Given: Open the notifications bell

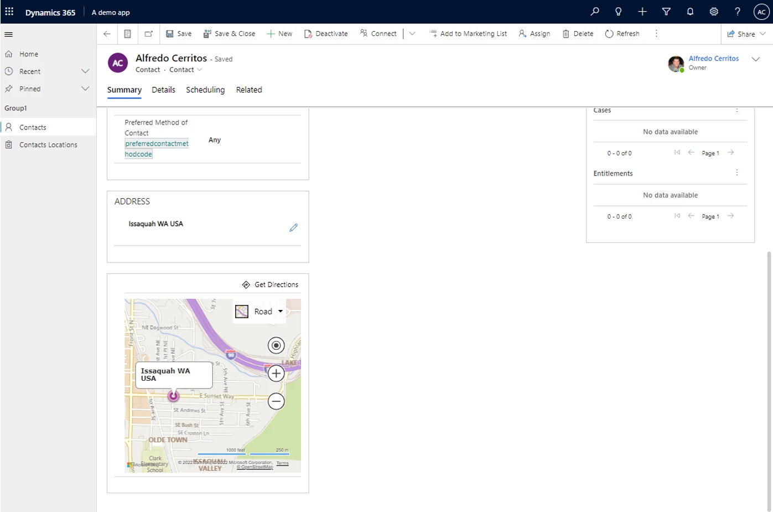Looking at the screenshot, I should pos(689,11).
